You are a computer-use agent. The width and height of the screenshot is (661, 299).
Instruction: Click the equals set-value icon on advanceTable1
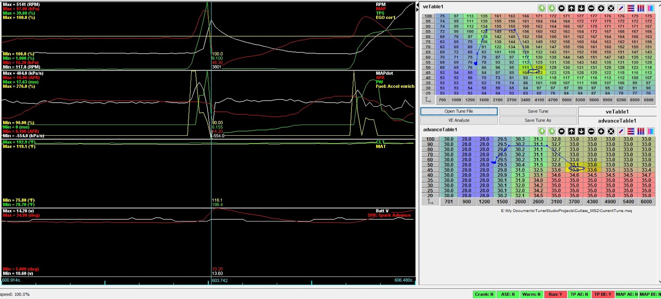(x=561, y=131)
